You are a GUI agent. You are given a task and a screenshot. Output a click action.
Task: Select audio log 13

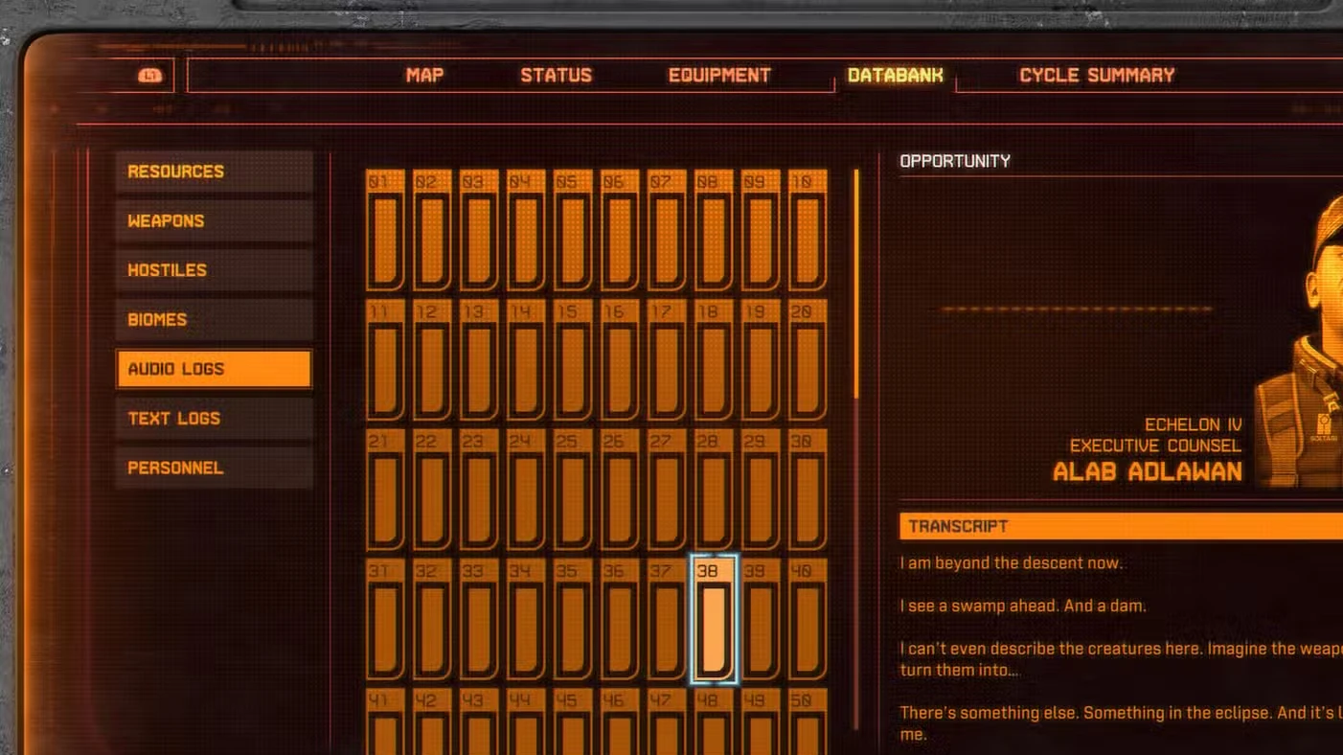coord(479,359)
